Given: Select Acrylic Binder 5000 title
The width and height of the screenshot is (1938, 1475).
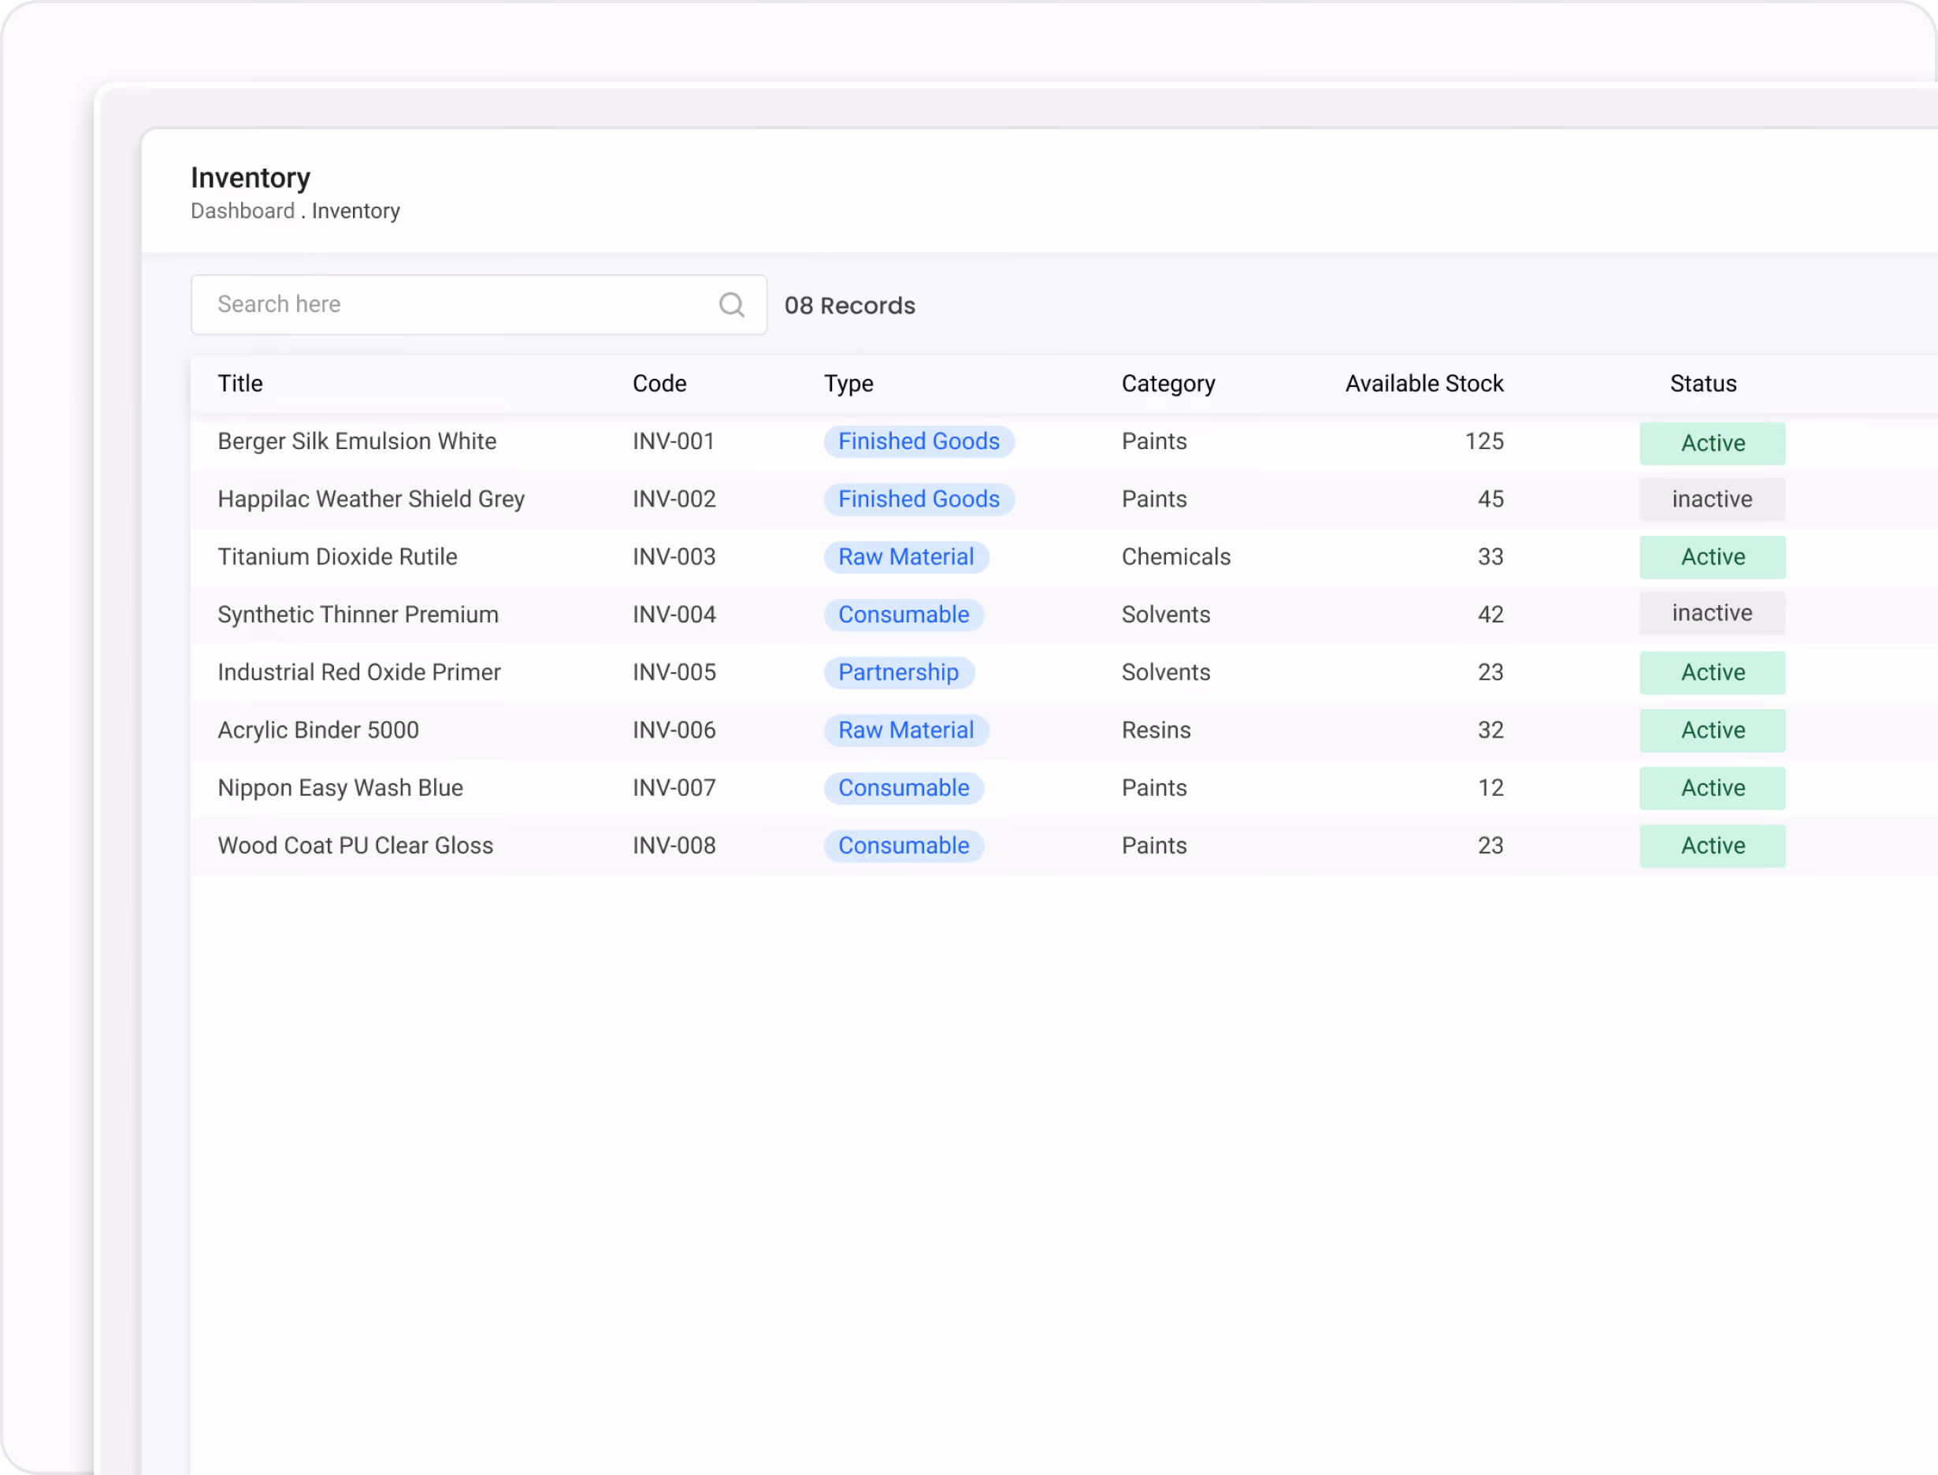Looking at the screenshot, I should point(317,730).
